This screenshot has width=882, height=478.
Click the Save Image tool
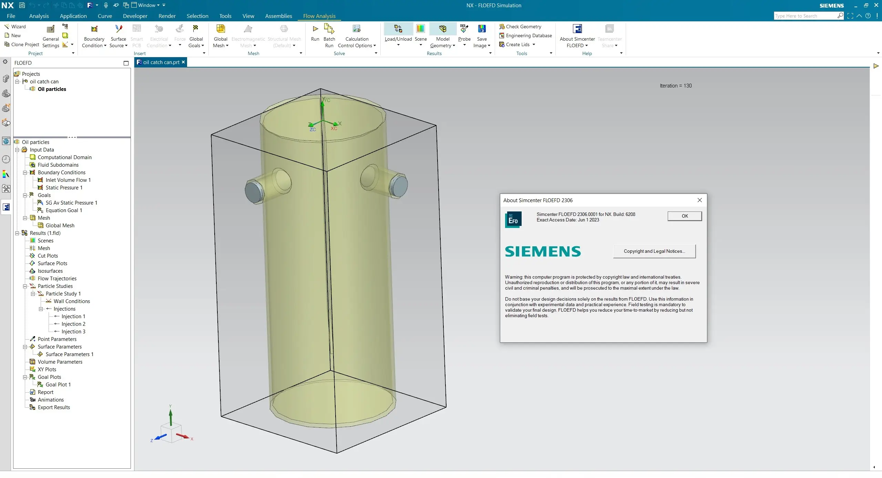click(482, 36)
